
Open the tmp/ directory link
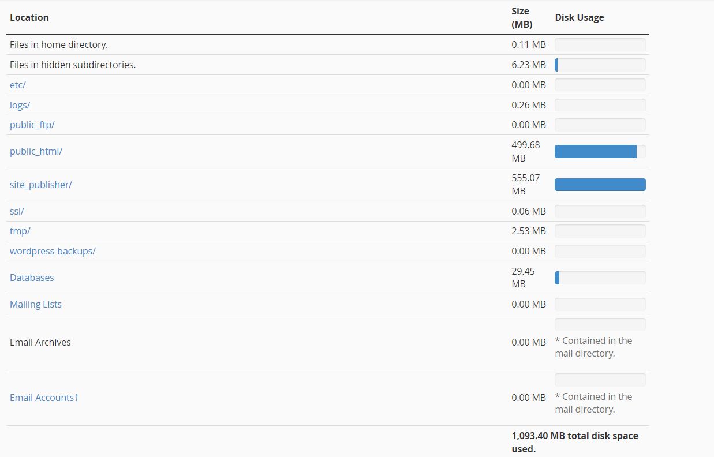[x=20, y=231]
